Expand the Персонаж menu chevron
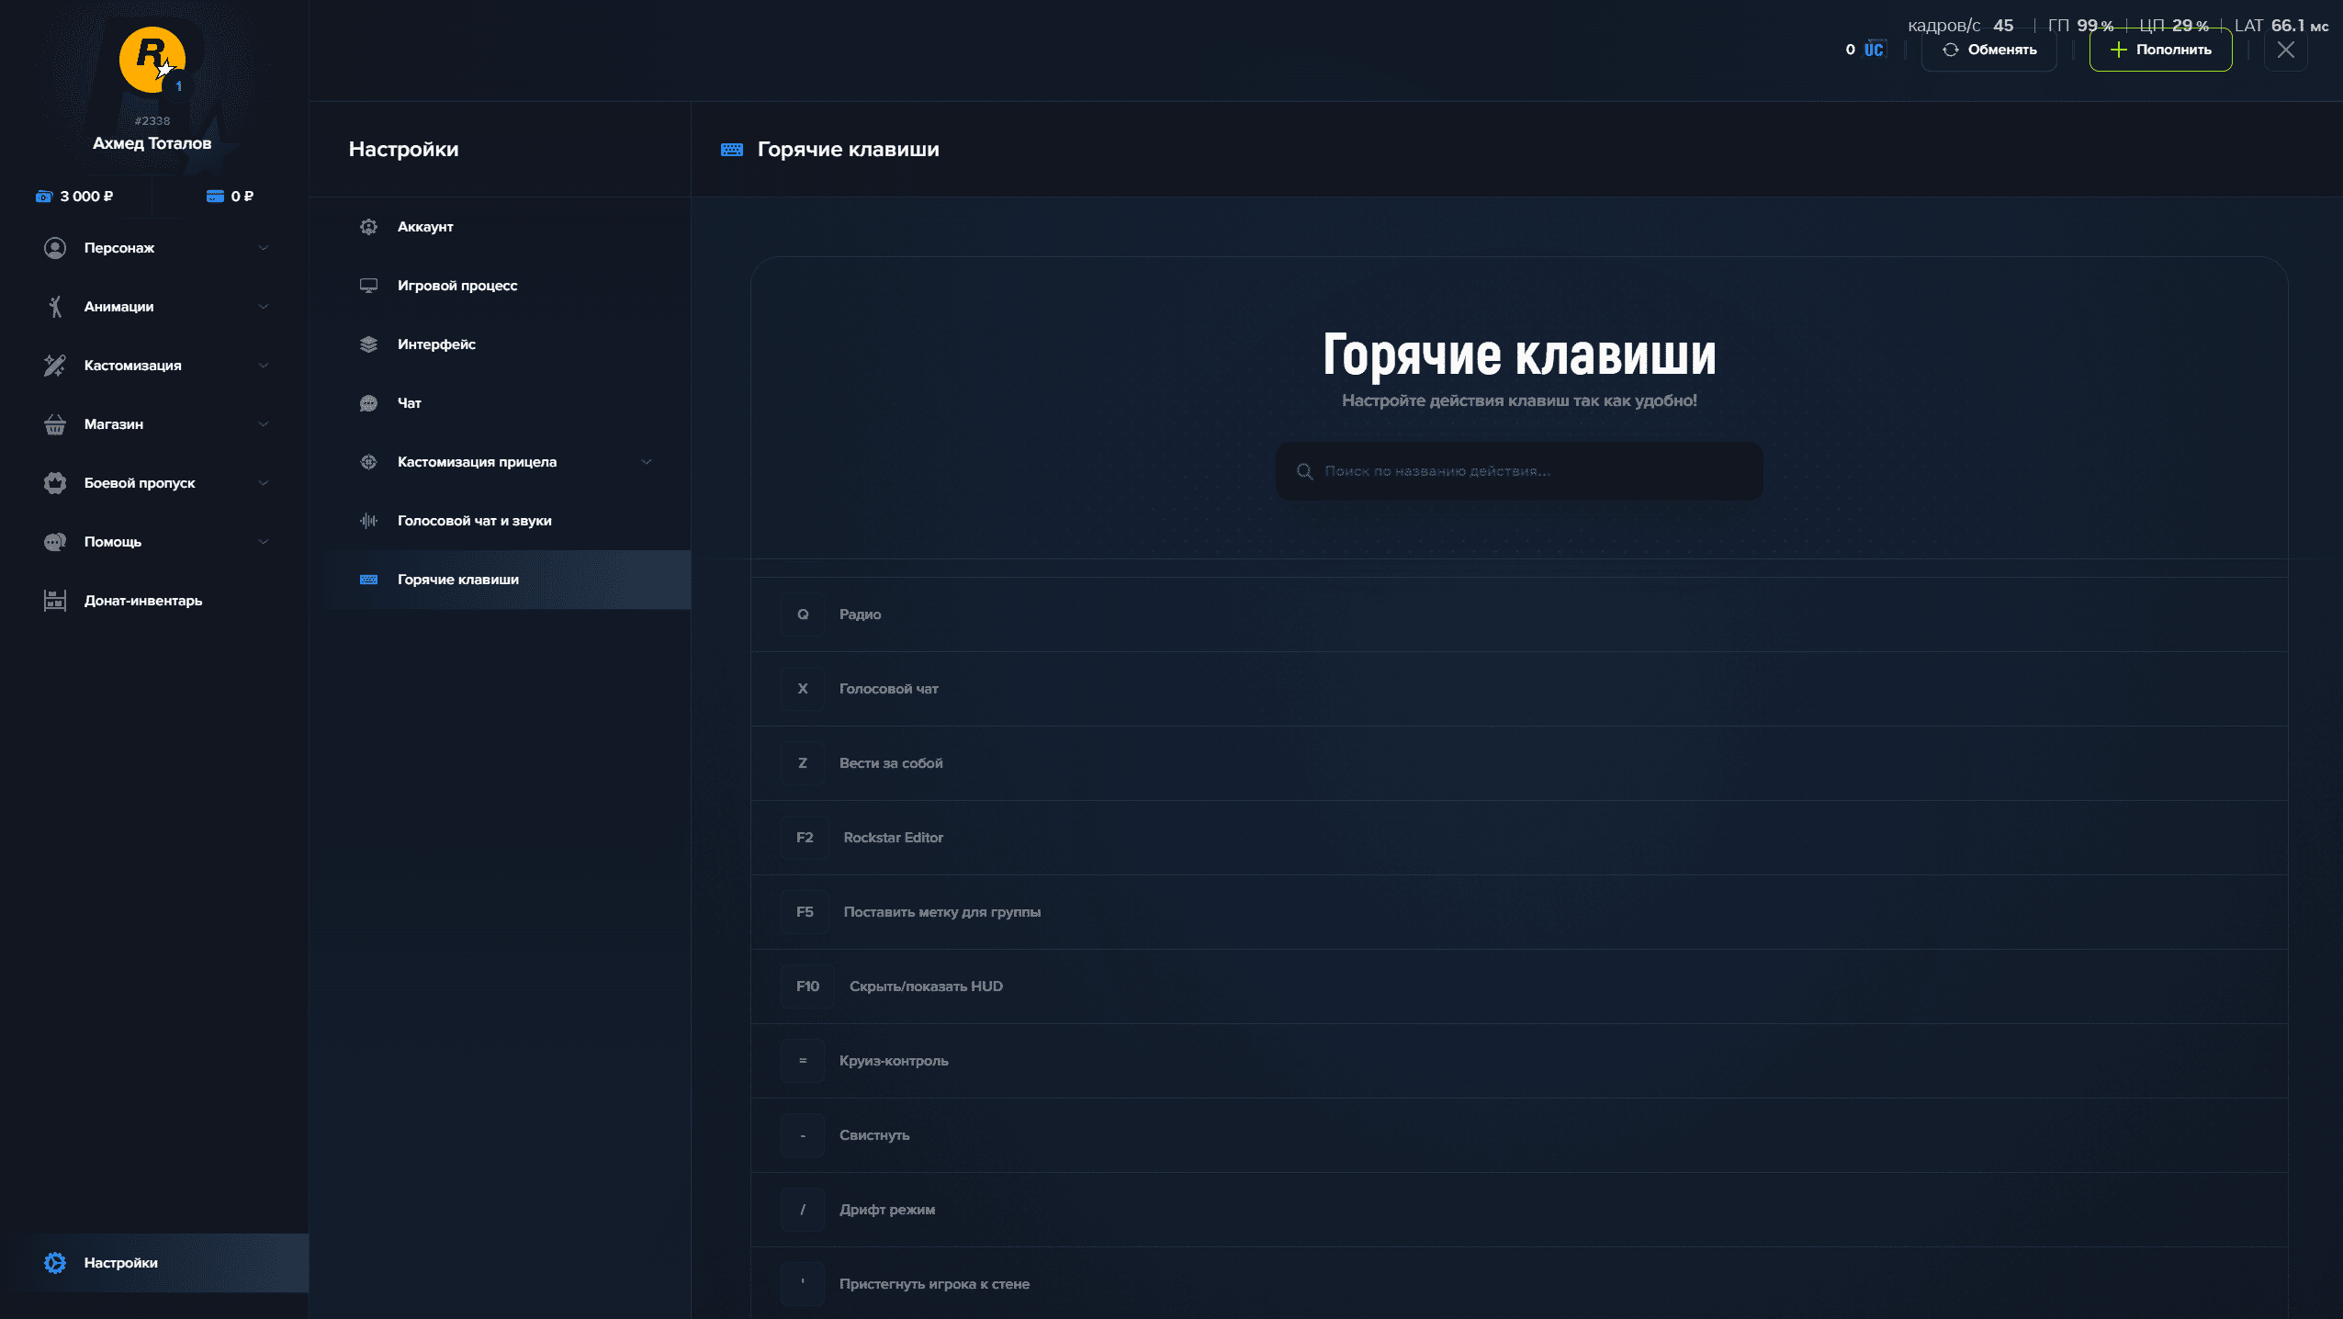The height and width of the screenshot is (1319, 2343). pyautogui.click(x=264, y=248)
